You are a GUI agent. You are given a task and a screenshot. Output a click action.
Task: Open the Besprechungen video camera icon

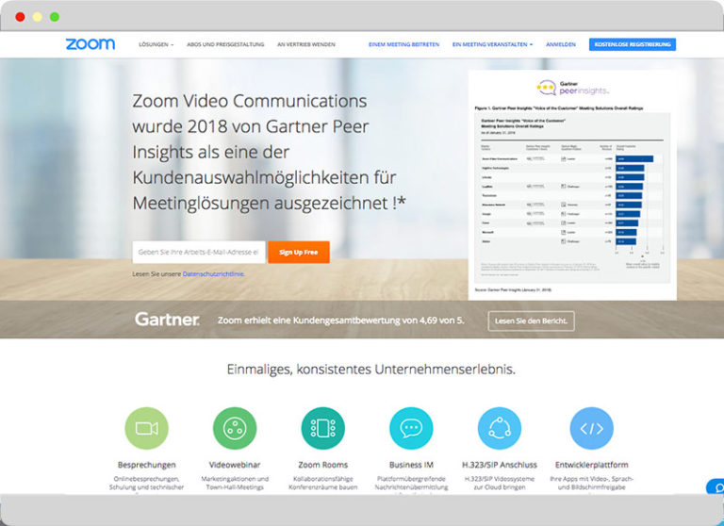point(146,428)
